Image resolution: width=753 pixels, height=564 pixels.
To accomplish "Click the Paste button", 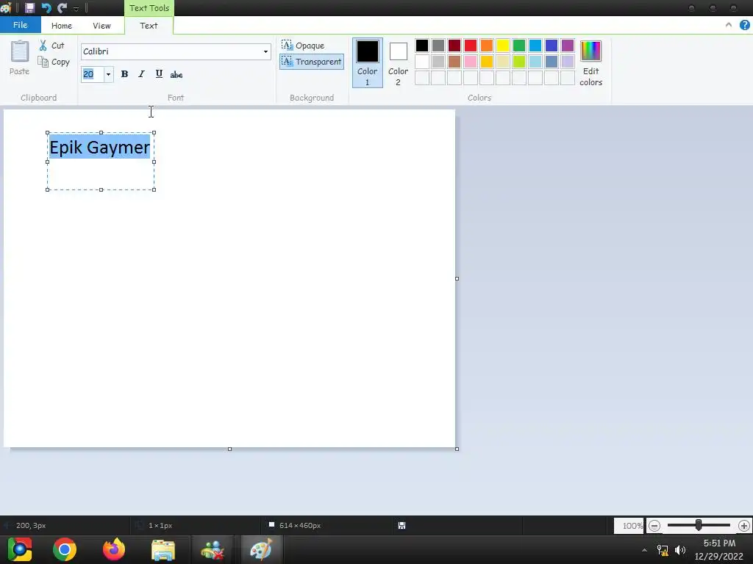I will (19, 57).
